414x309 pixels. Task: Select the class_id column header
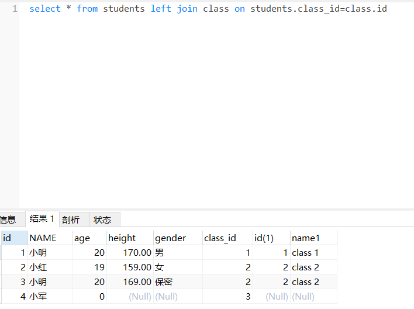coord(220,238)
